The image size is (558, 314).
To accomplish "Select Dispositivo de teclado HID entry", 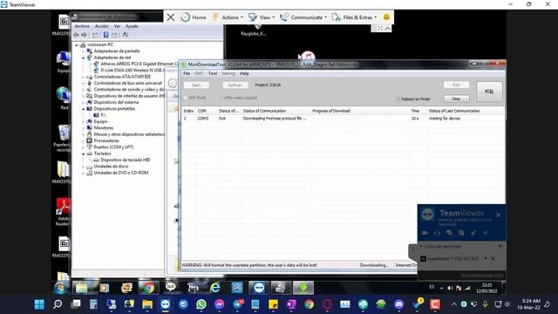I will (x=126, y=160).
